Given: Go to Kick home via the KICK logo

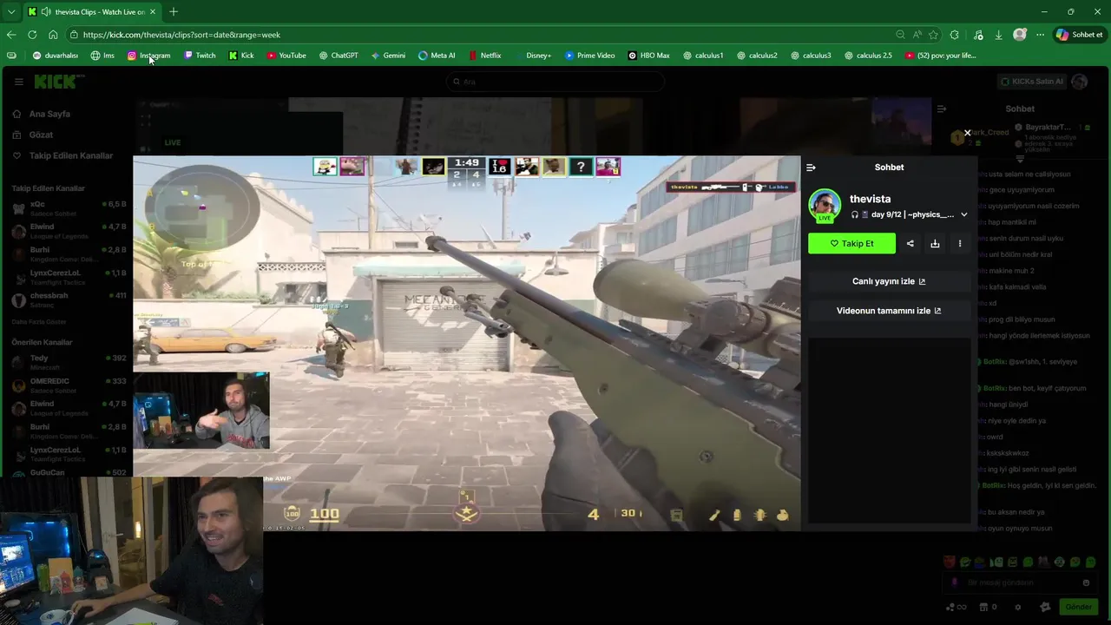Looking at the screenshot, I should [x=59, y=82].
